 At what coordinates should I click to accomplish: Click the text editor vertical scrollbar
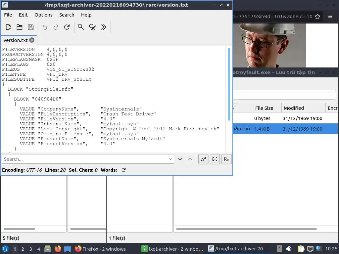click(x=229, y=84)
